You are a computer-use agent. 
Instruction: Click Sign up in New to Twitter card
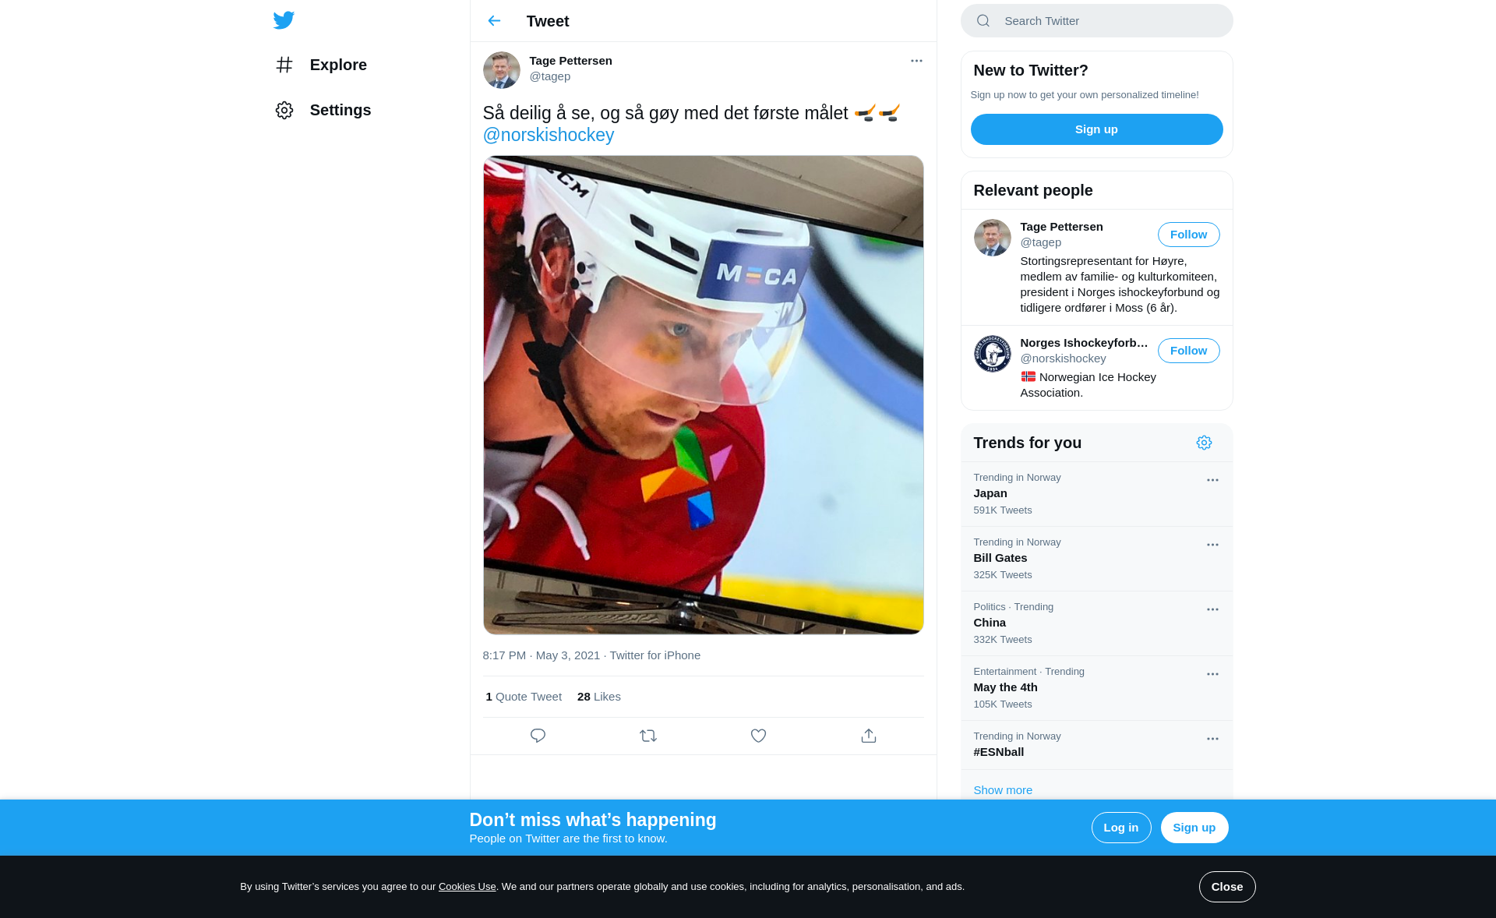coord(1097,129)
